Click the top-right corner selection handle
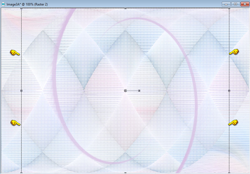The height and width of the screenshot is (174, 250). (229, 9)
